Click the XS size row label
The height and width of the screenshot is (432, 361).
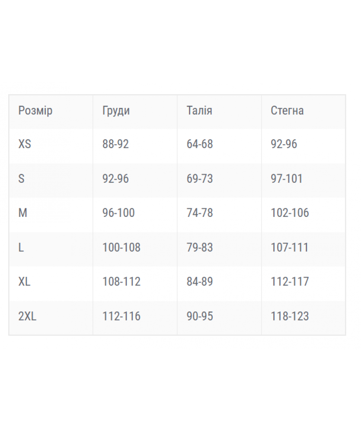25,144
